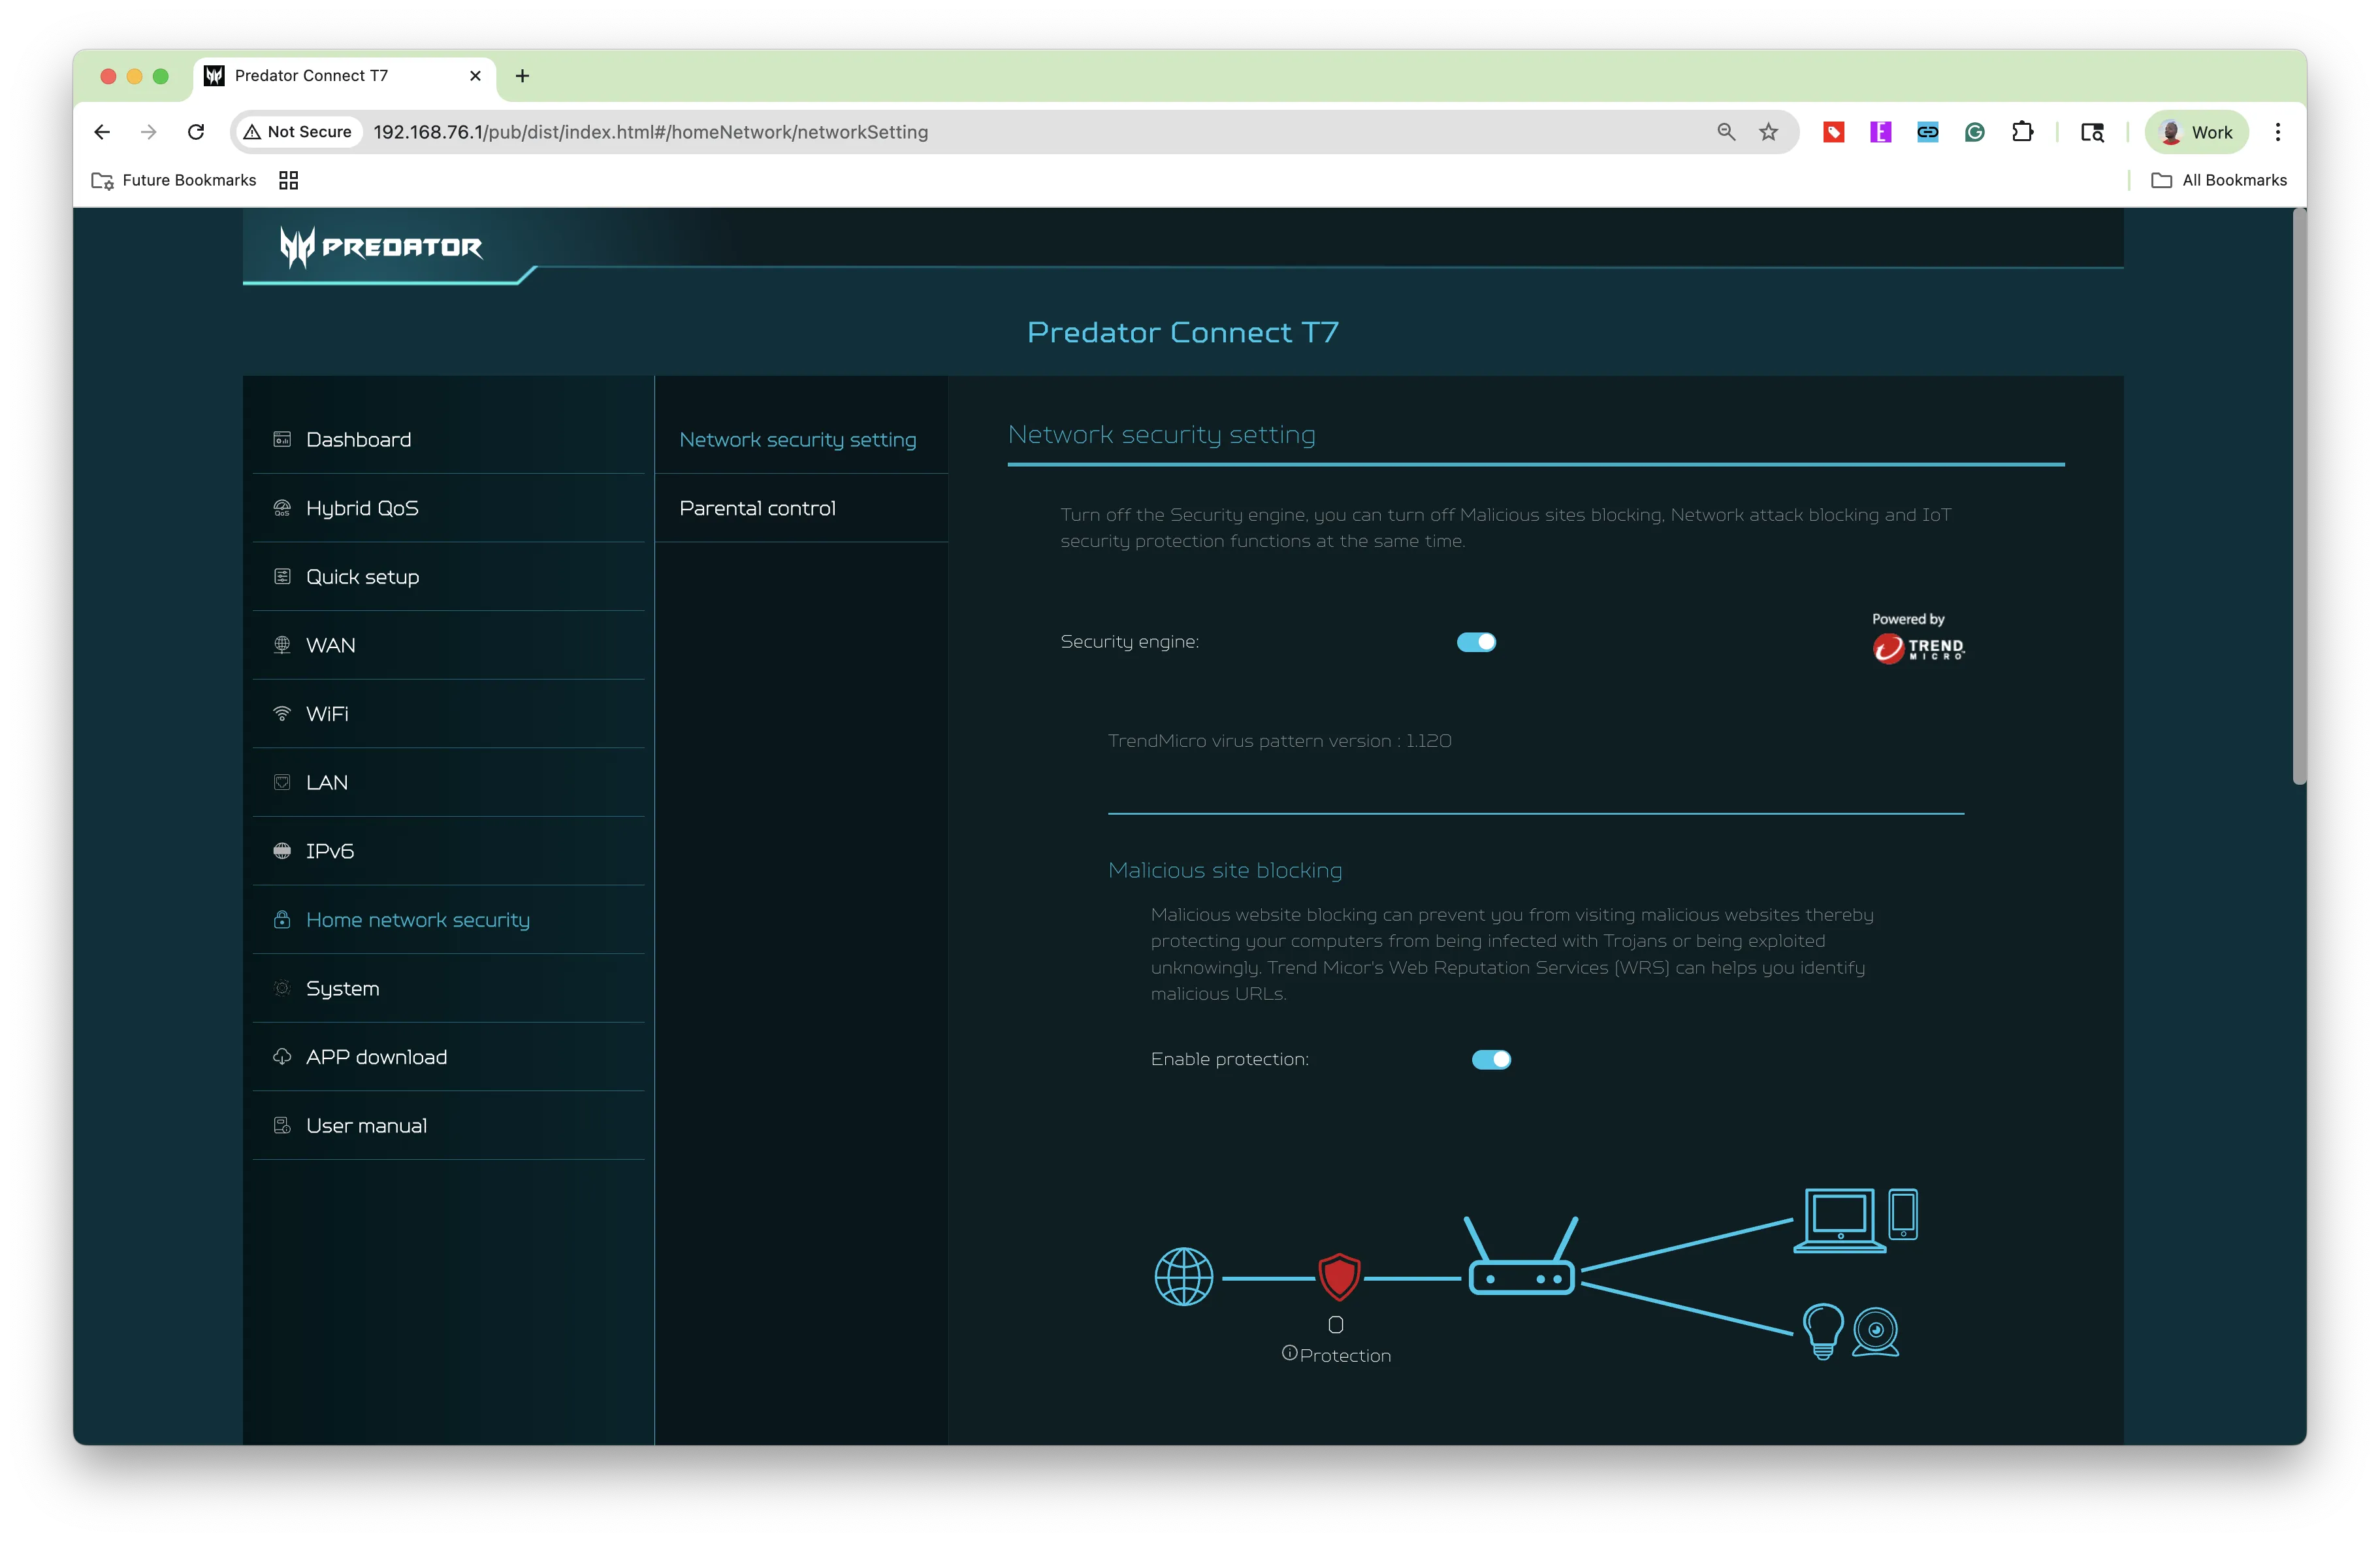
Task: Click the zoom magnifier icon in address bar
Action: pyautogui.click(x=1726, y=132)
